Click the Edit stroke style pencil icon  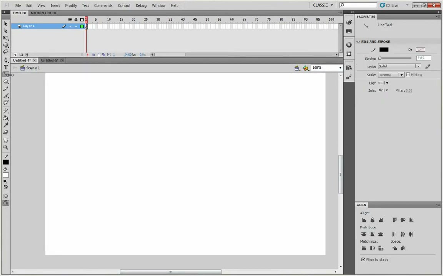pyautogui.click(x=428, y=66)
